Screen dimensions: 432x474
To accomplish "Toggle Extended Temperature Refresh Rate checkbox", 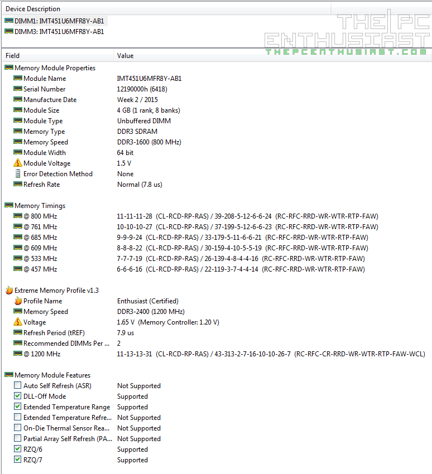I will click(17, 417).
